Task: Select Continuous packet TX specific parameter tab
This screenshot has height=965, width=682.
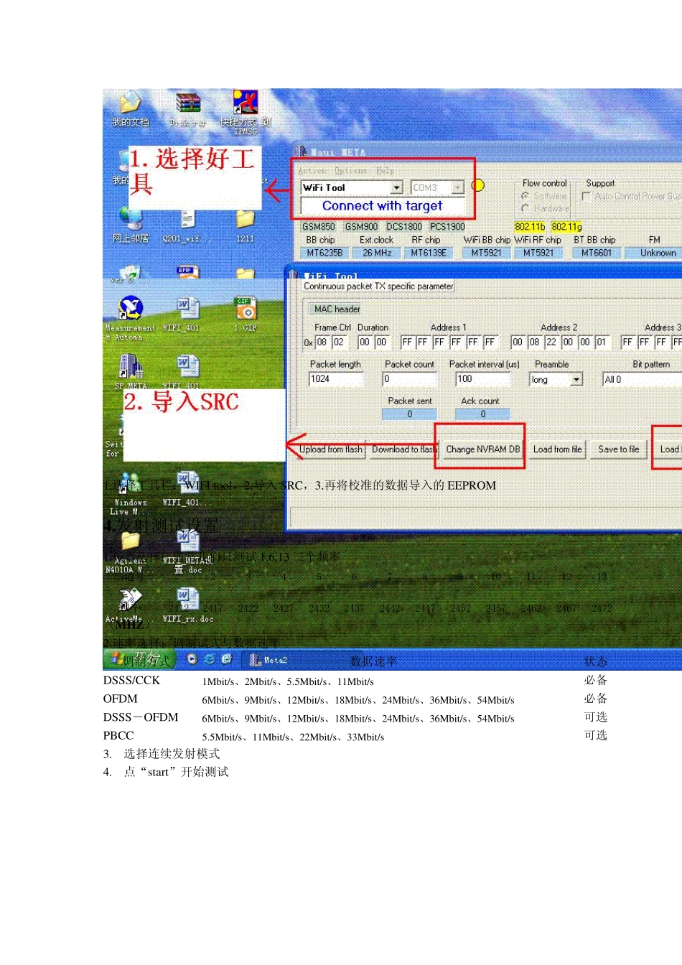Action: [378, 286]
